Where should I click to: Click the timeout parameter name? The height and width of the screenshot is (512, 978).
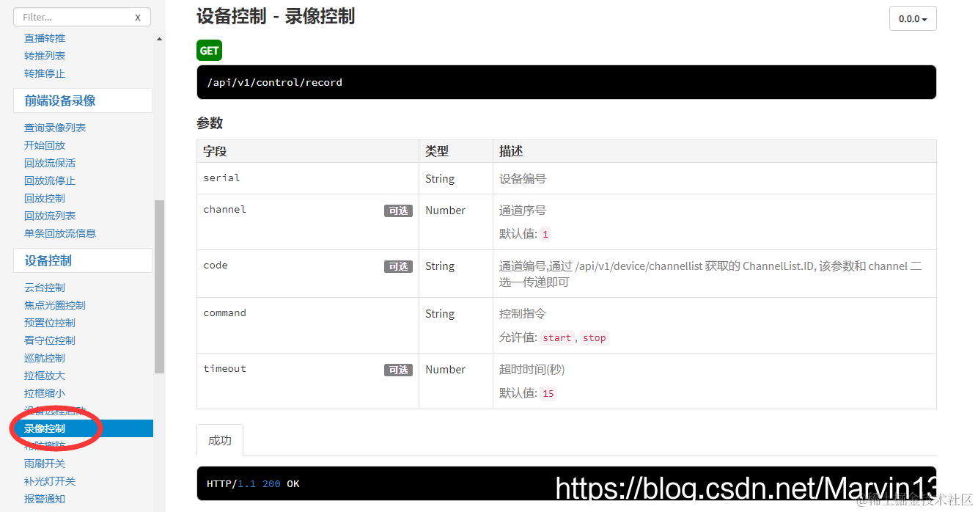(x=224, y=368)
